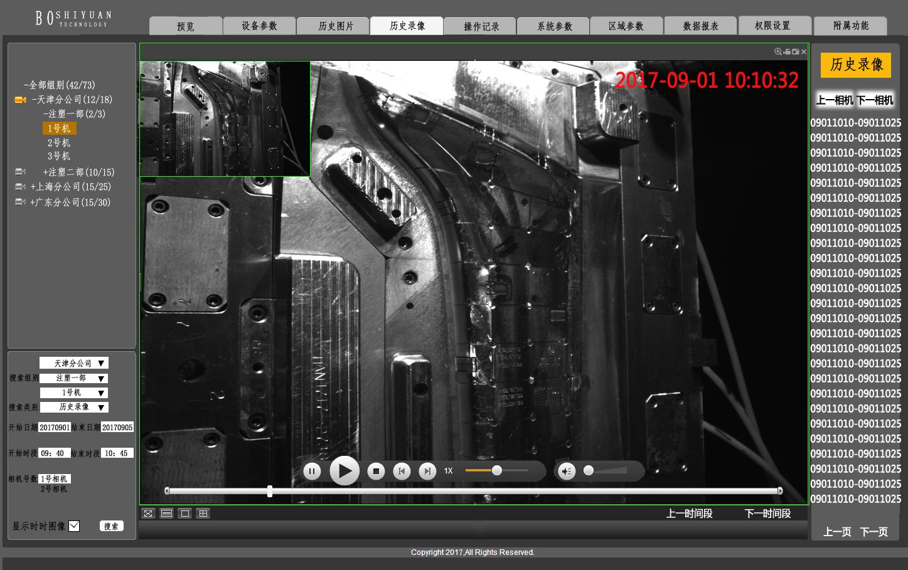
Task: Switch to the 历史图片 tab
Action: coord(335,26)
